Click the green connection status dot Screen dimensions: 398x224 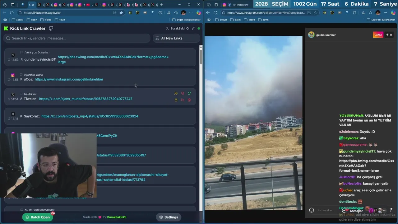(199, 28)
